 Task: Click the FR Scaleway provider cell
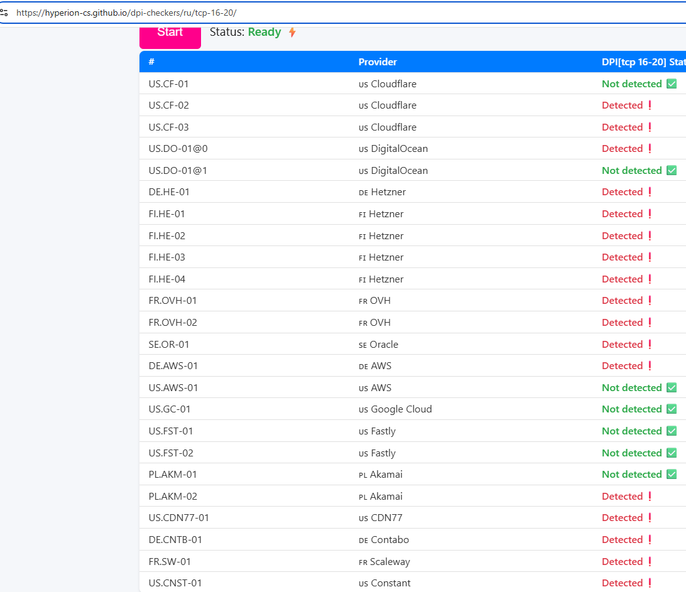384,562
